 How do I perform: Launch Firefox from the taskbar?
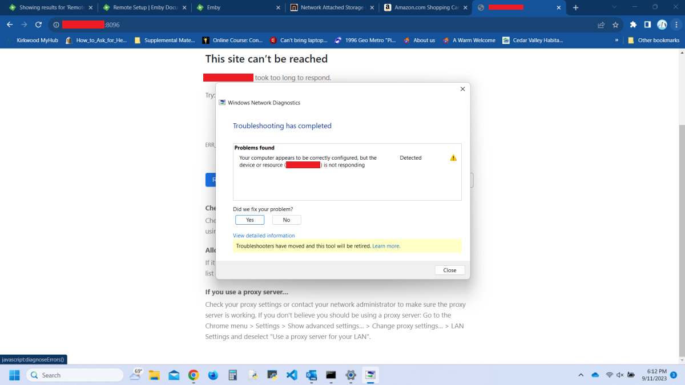(x=213, y=375)
